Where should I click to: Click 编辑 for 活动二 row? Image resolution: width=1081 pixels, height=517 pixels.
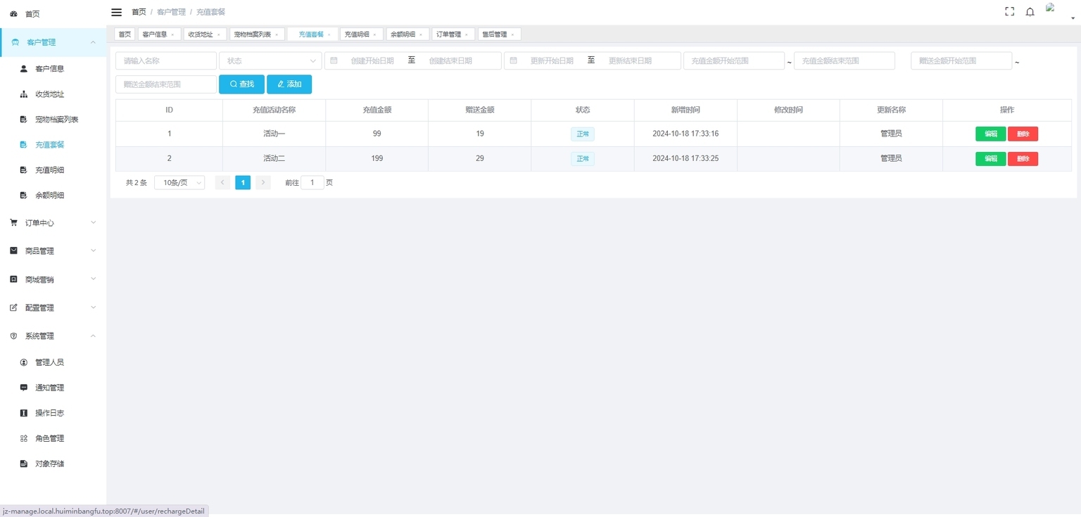pos(990,159)
